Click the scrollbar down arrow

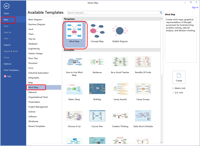point(162,143)
